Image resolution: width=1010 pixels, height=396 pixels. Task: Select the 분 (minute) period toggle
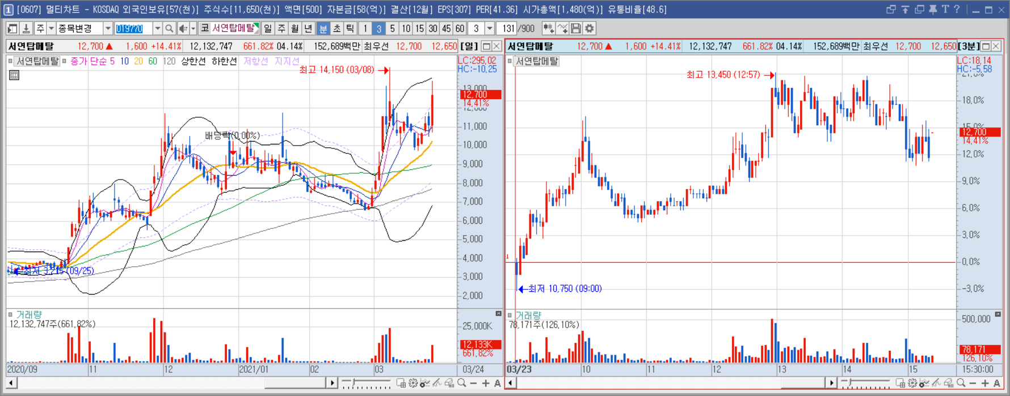(323, 28)
